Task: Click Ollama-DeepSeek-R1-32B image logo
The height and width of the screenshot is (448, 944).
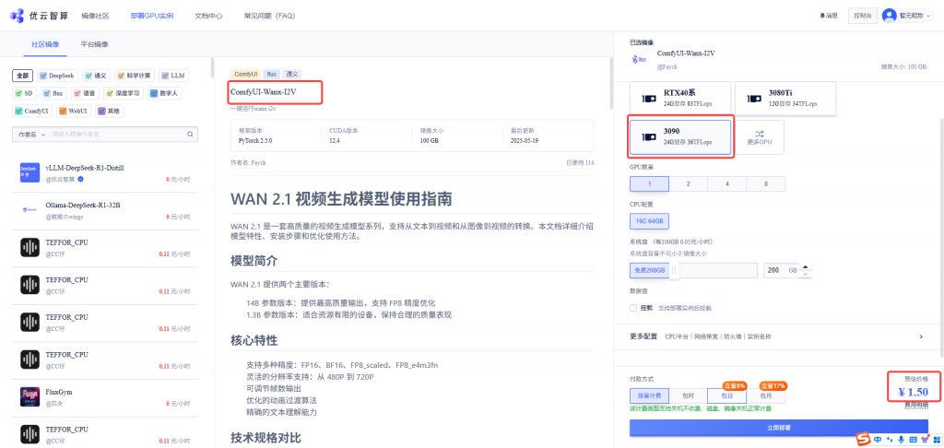Action: coord(29,210)
